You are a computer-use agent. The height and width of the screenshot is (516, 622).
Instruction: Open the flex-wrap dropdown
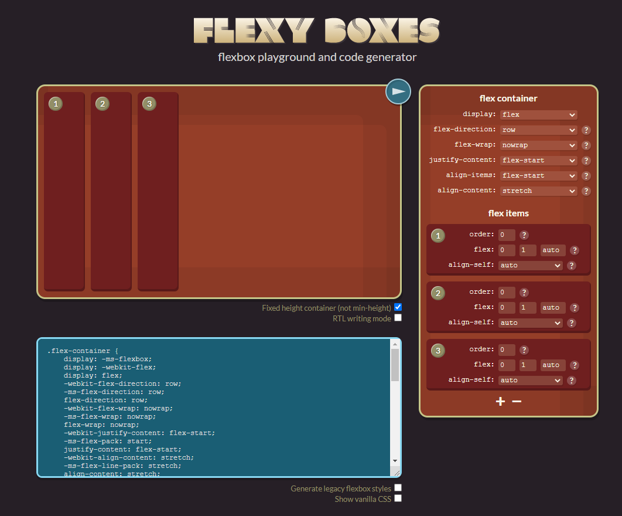pos(538,145)
